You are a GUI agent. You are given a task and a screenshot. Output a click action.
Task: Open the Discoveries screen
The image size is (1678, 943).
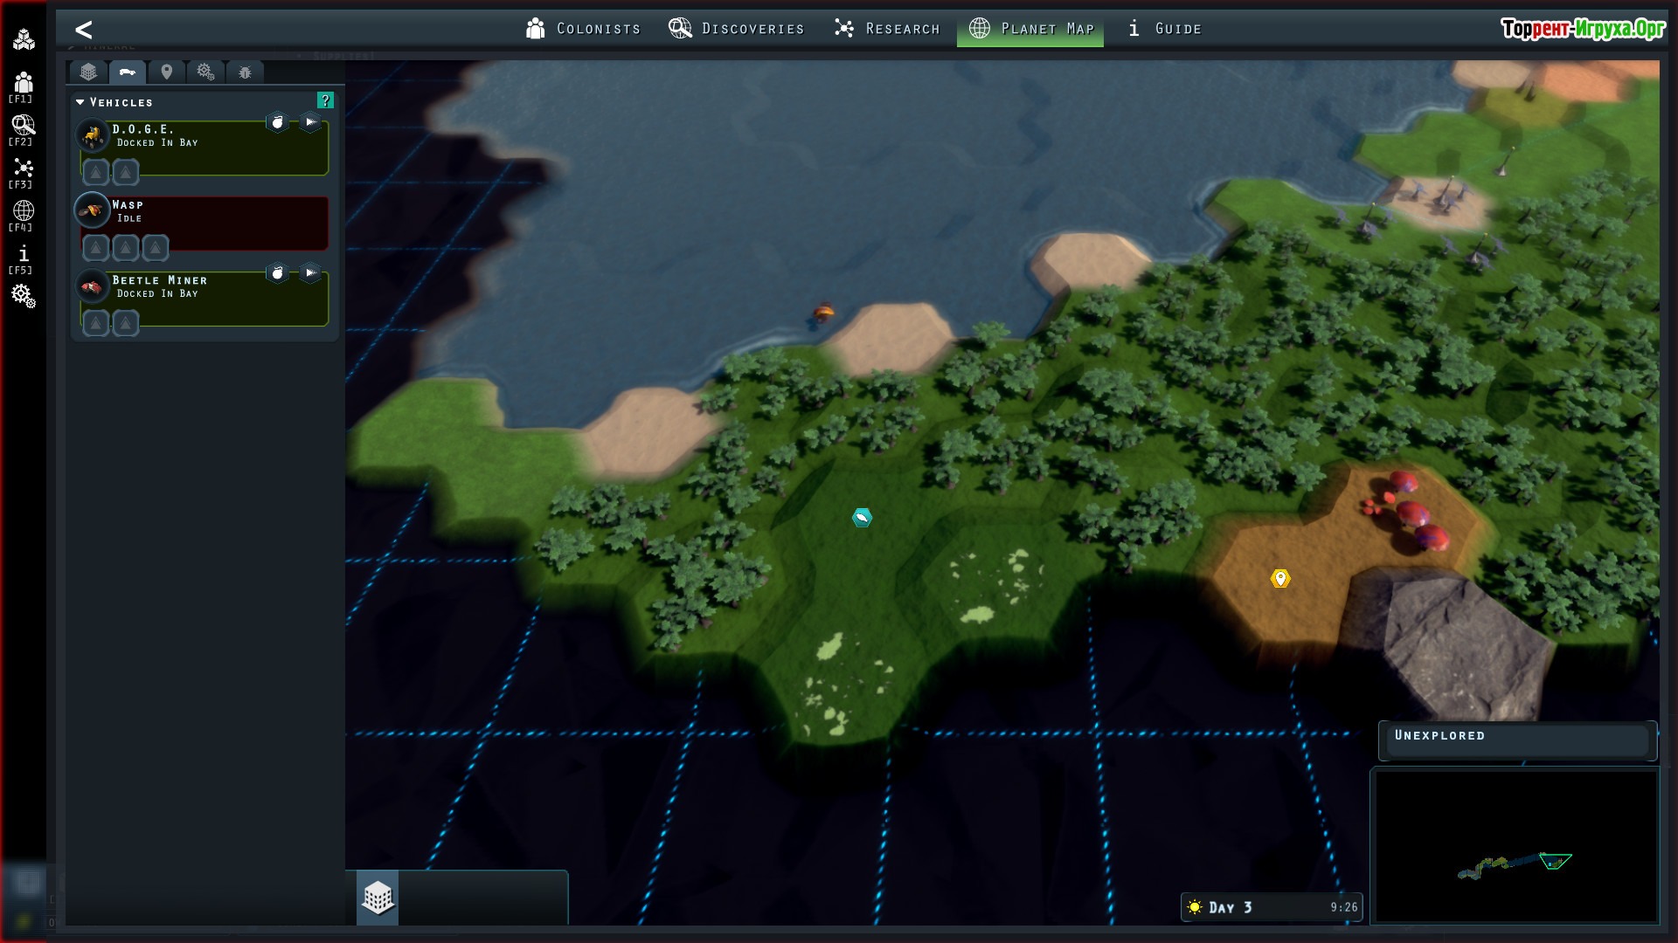[736, 29]
